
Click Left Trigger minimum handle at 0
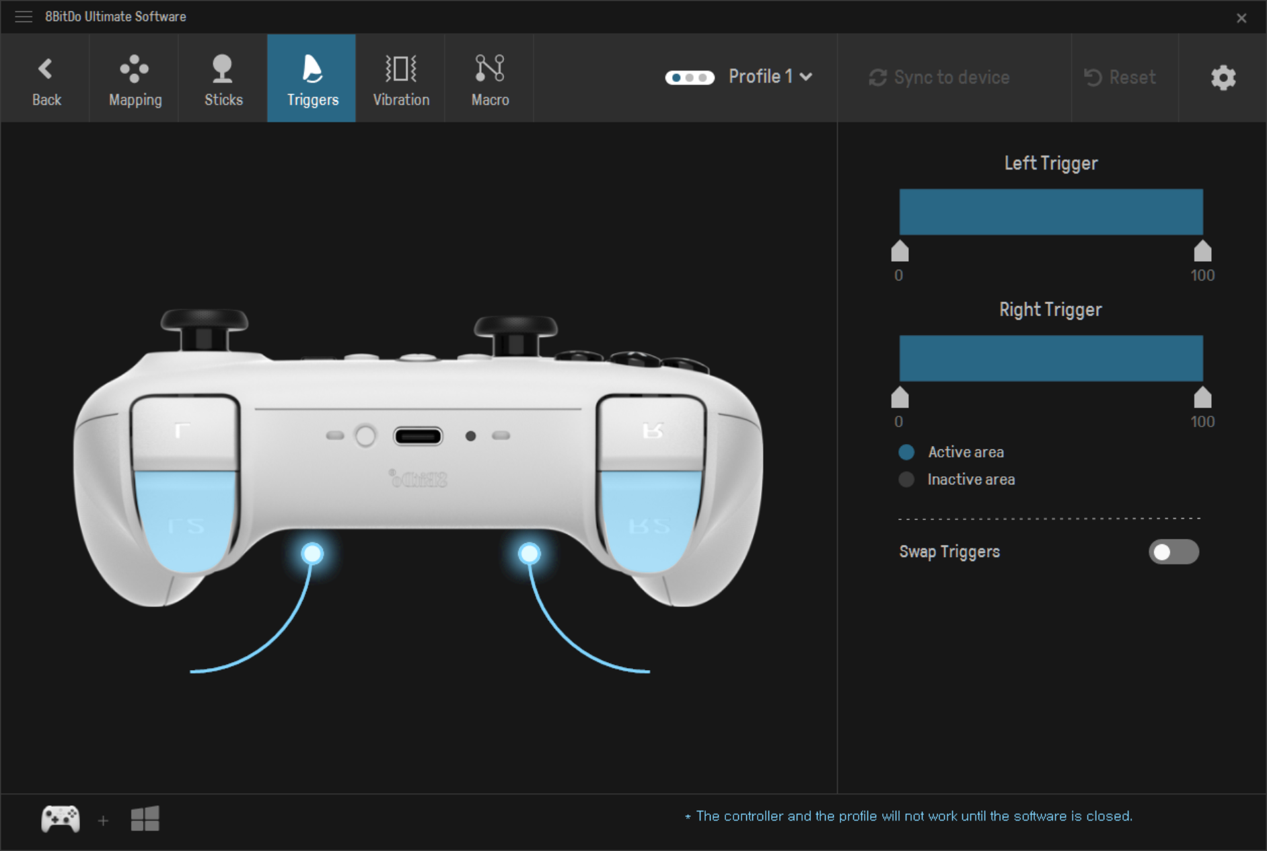[900, 251]
